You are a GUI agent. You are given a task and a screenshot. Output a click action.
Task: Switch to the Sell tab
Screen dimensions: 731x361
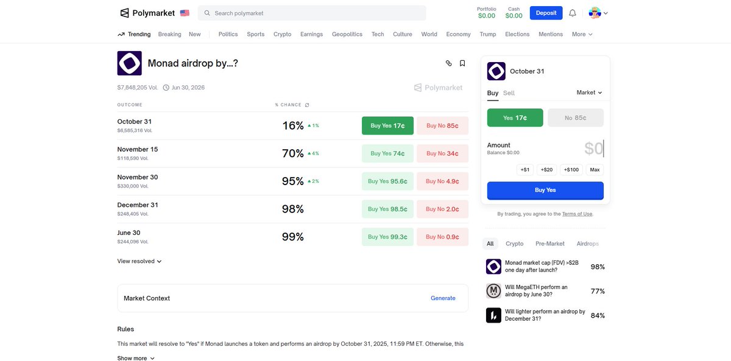[x=509, y=93]
